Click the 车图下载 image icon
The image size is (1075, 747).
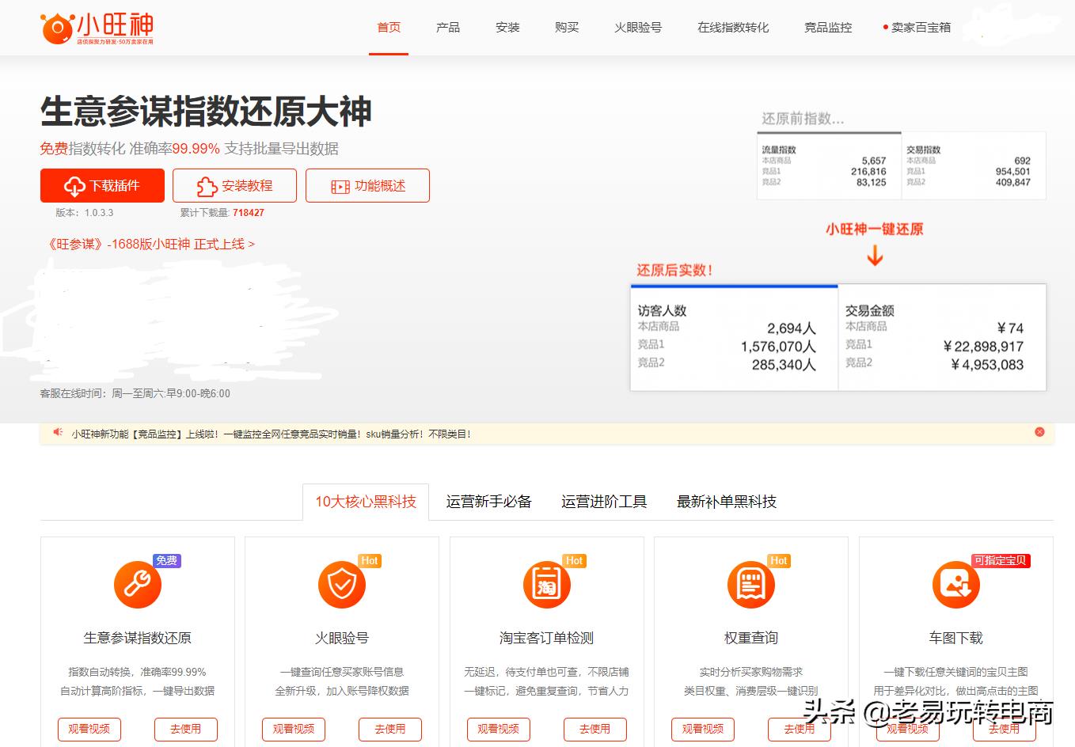(x=955, y=585)
